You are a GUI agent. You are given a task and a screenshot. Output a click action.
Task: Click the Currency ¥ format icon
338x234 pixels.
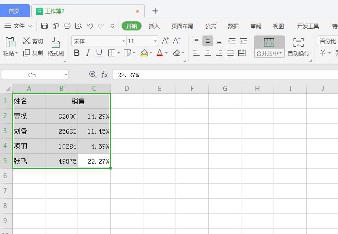click(323, 53)
